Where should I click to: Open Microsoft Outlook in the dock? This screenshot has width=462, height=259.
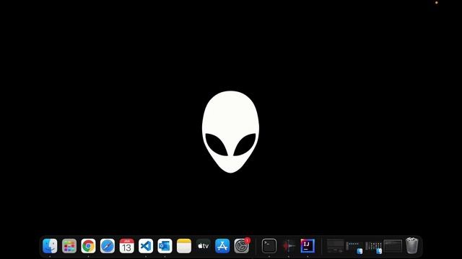point(165,246)
